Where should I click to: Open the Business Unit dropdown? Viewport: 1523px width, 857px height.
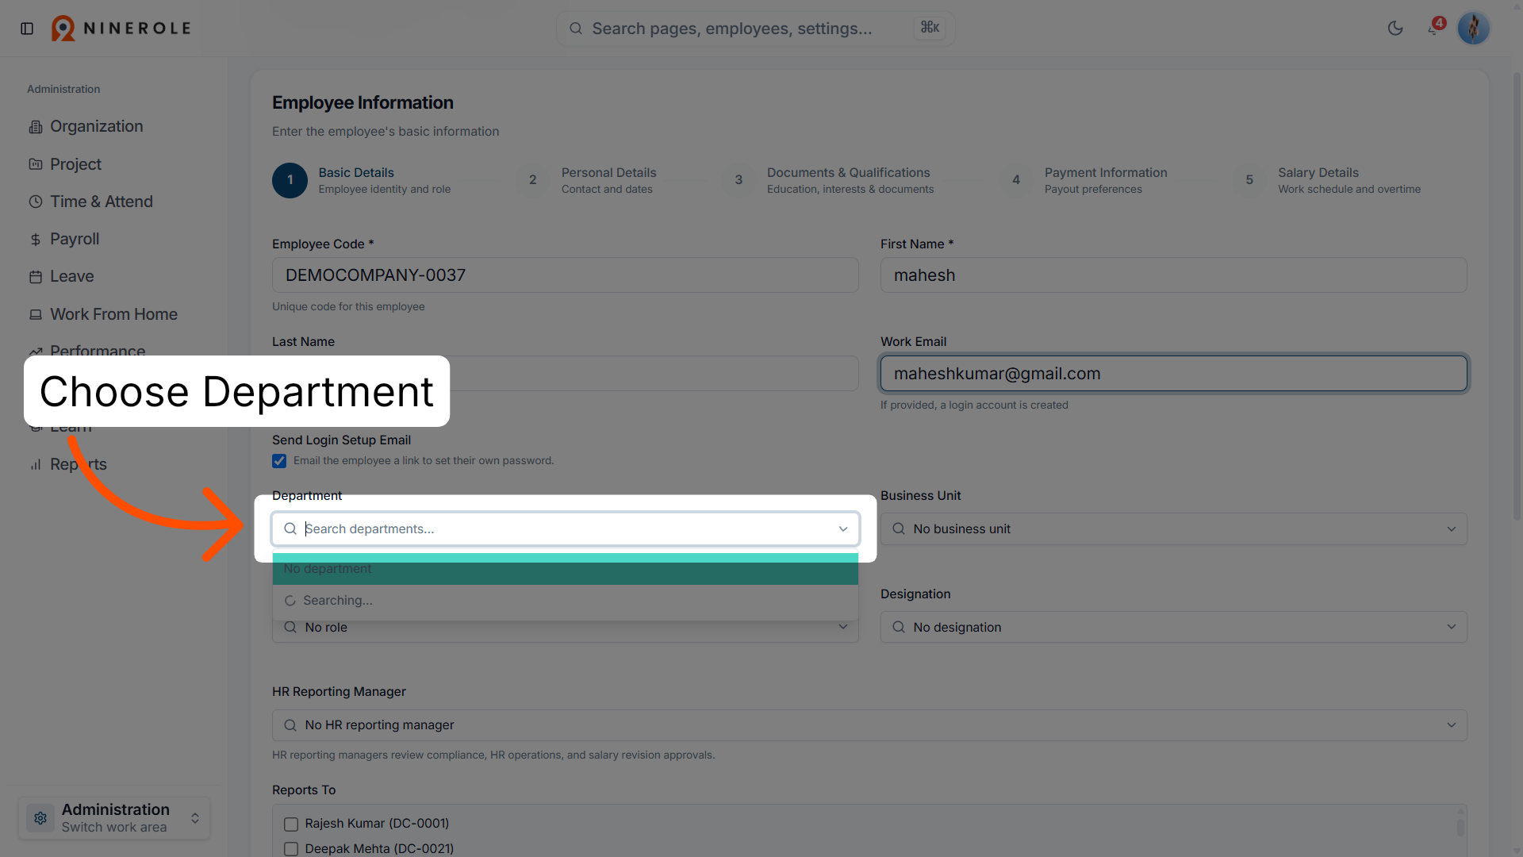pyautogui.click(x=1173, y=529)
